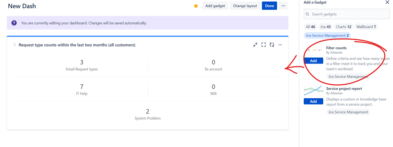Open the gadget's ellipsis options menu
This screenshot has width=393, height=147.
(280, 45)
